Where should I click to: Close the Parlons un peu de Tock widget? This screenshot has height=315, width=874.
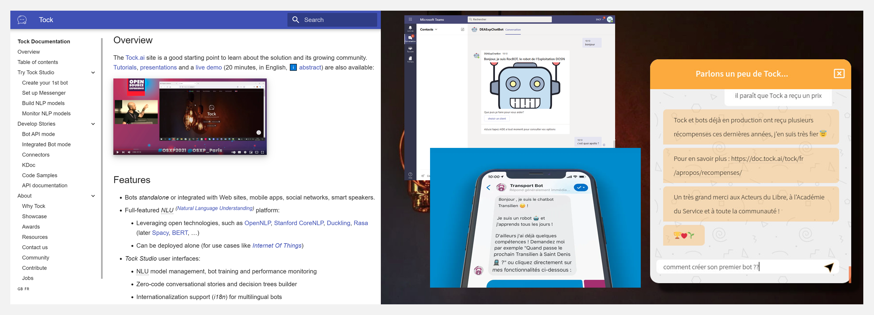(839, 74)
